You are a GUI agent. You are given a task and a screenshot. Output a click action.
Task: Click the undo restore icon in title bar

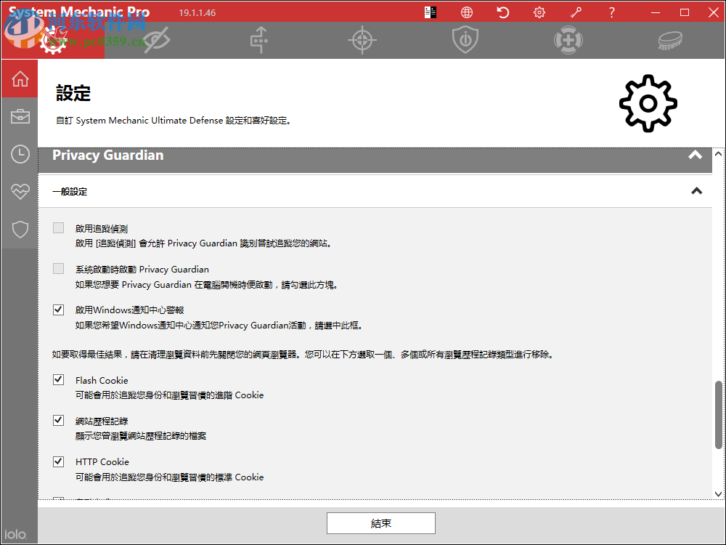point(502,12)
